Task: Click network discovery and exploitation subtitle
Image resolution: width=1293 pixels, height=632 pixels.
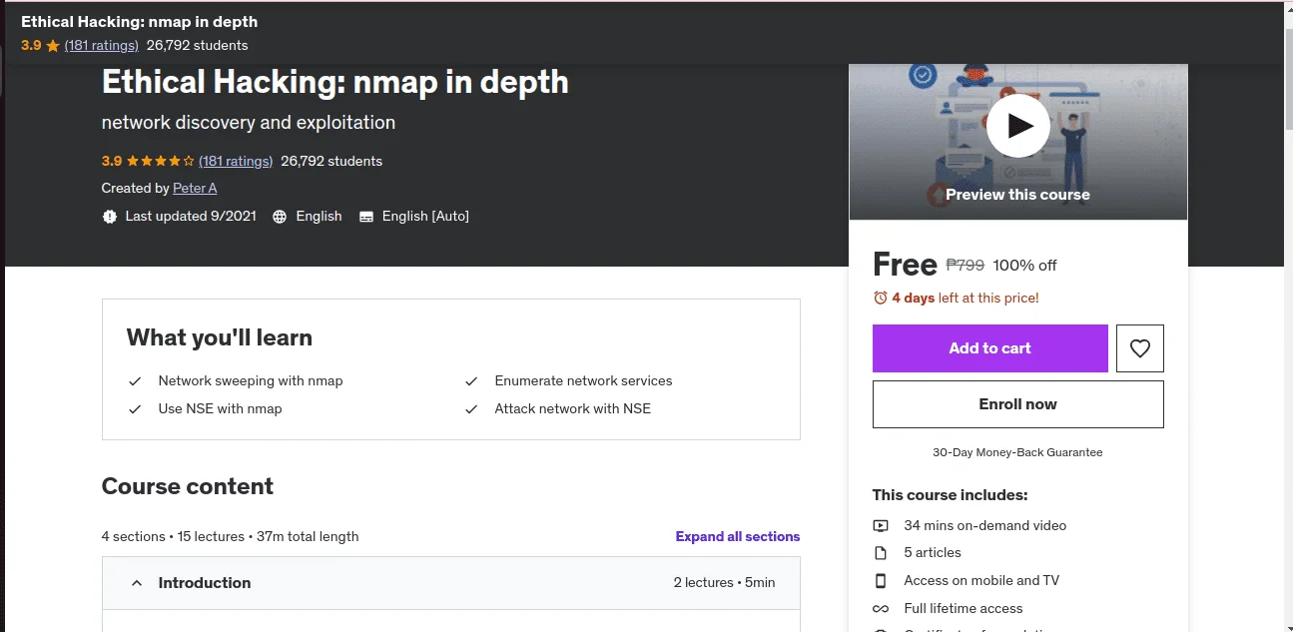Action: tap(249, 123)
